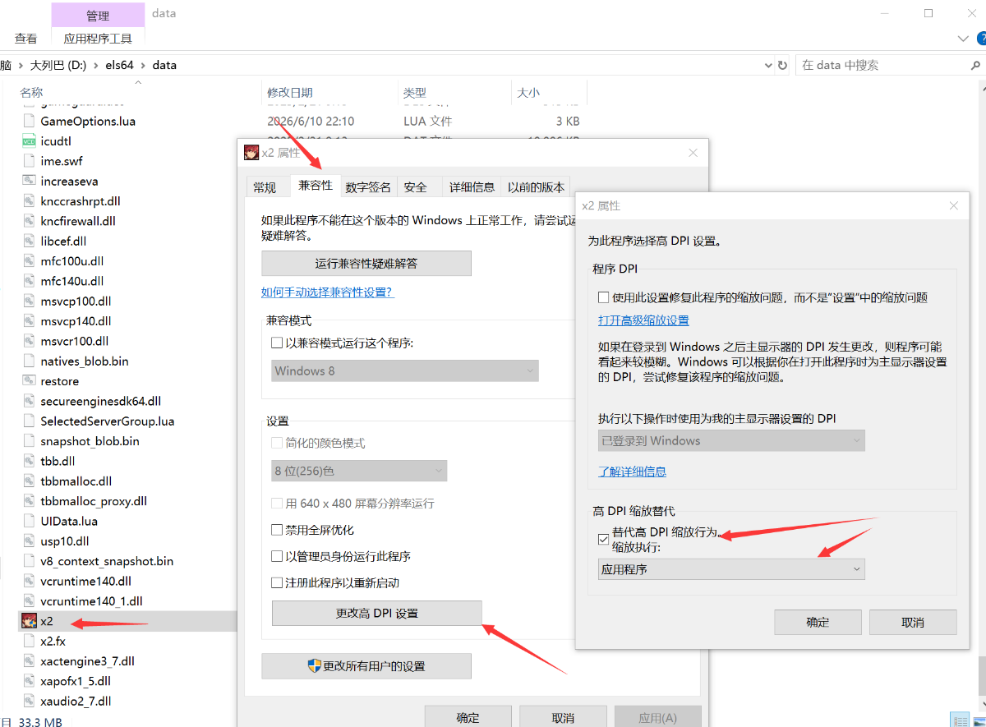Screen dimensions: 986x727
Task: Open the 以前的版本 tab
Action: (x=536, y=187)
